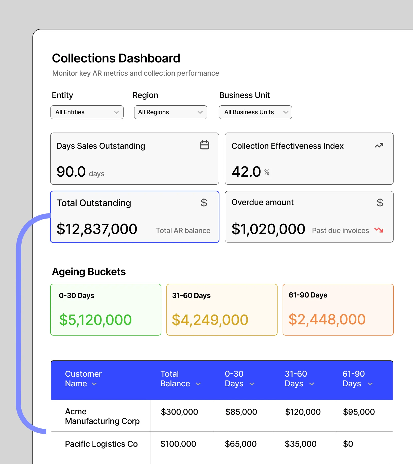413x464 pixels.
Task: Click the Ageing Buckets heading
Action: click(89, 272)
